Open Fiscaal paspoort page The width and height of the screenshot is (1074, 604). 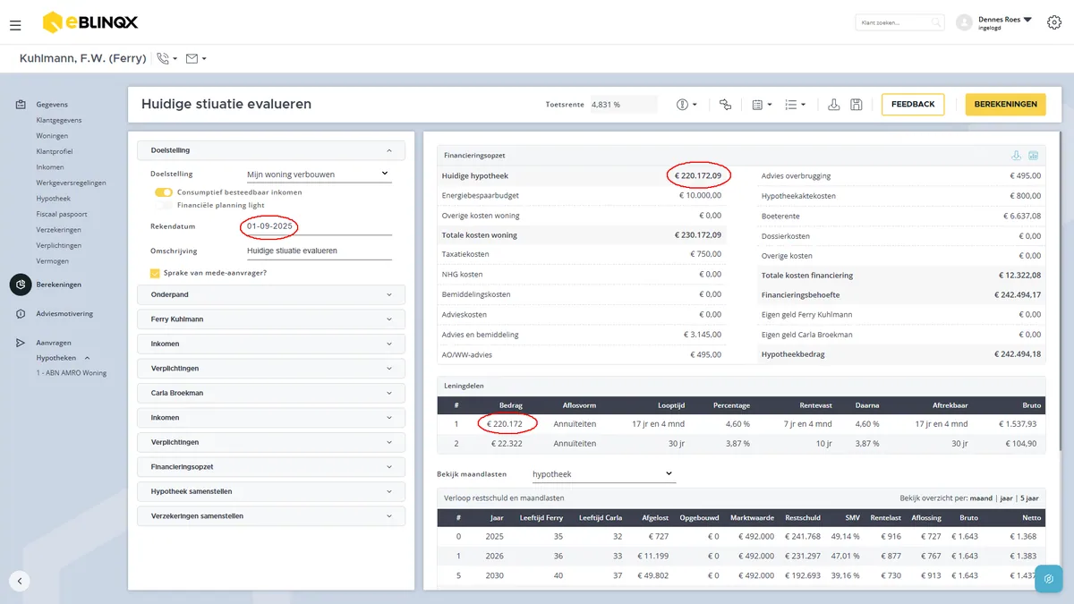62,214
